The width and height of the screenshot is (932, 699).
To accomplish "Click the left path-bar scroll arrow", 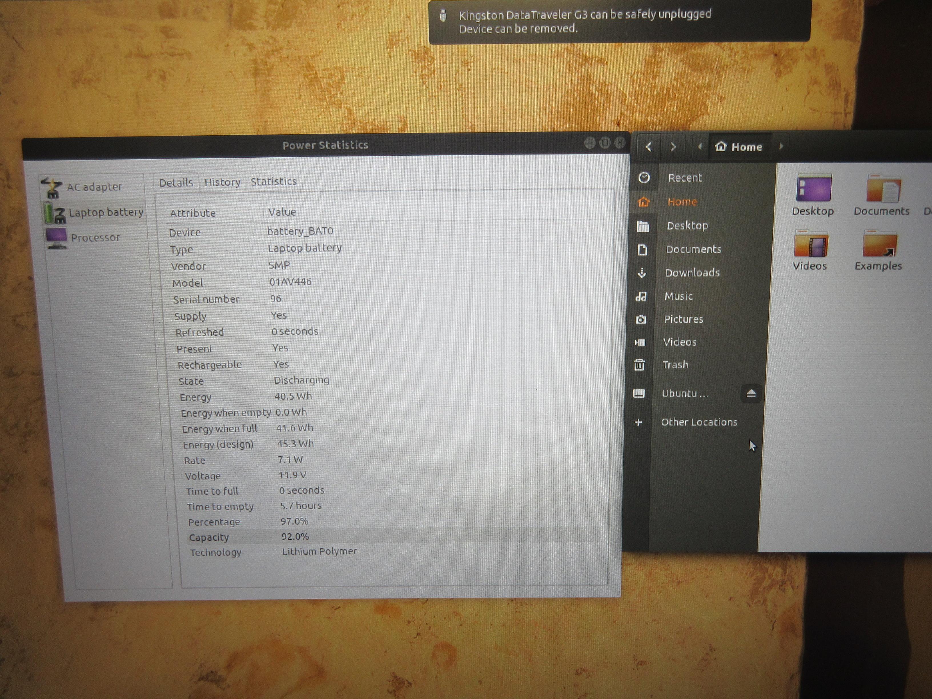I will pos(700,147).
